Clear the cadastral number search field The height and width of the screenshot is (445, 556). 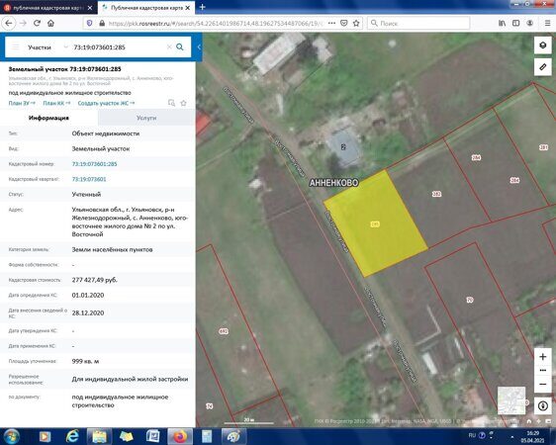(169, 47)
